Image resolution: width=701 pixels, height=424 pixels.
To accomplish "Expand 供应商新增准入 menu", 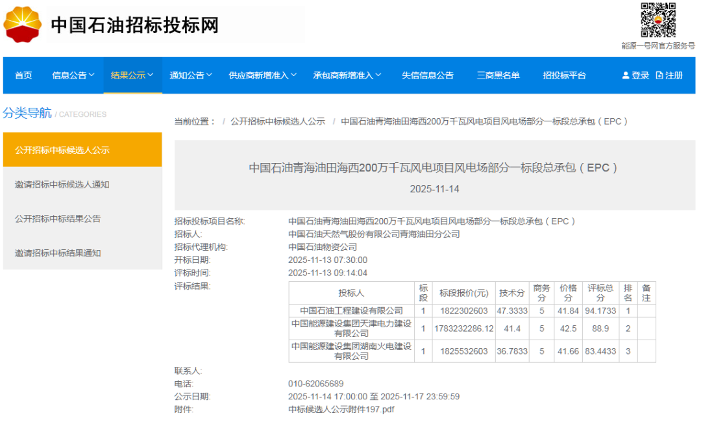I will pos(262,75).
